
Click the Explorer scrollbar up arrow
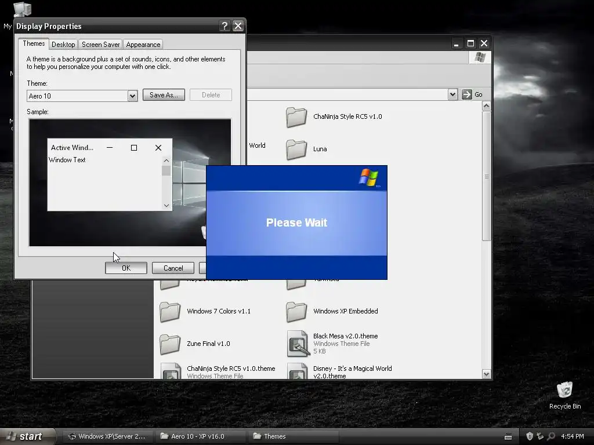point(487,107)
